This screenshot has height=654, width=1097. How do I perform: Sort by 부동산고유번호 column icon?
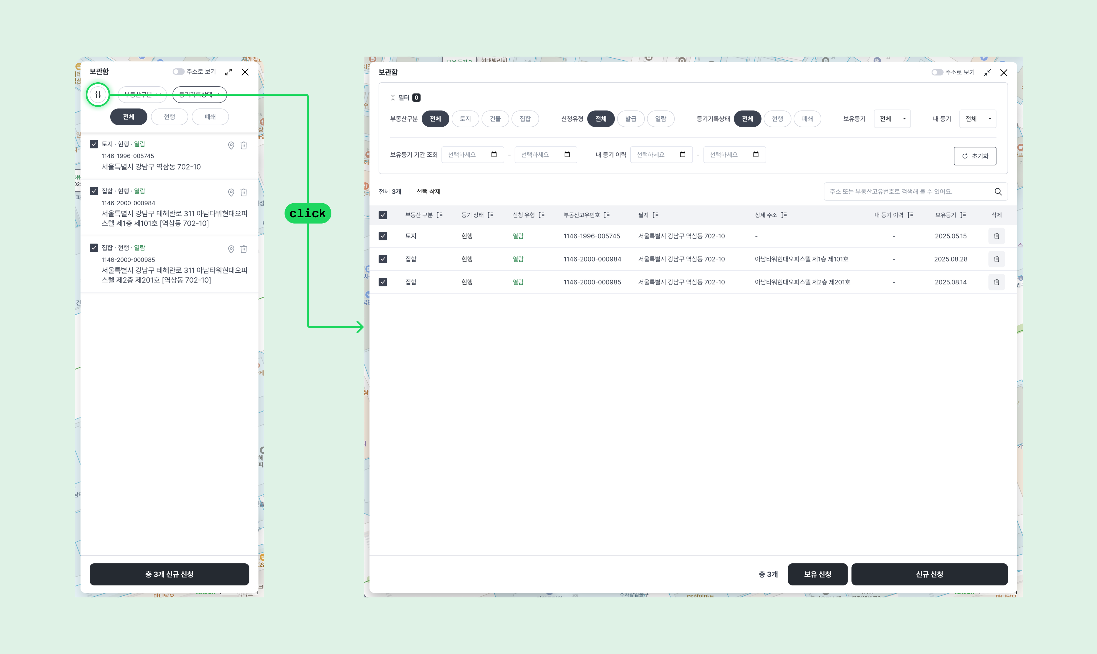606,215
